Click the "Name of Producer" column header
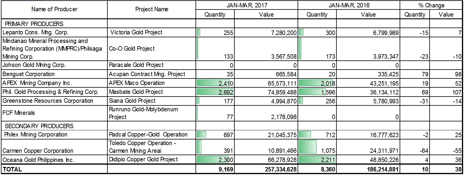Screen dimensions: 464x175 pyautogui.click(x=54, y=9)
